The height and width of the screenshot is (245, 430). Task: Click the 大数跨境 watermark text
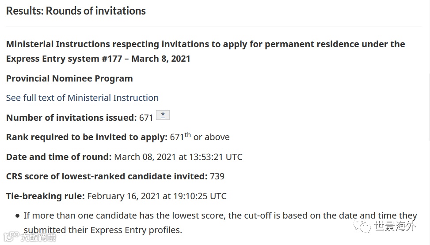click(38, 237)
